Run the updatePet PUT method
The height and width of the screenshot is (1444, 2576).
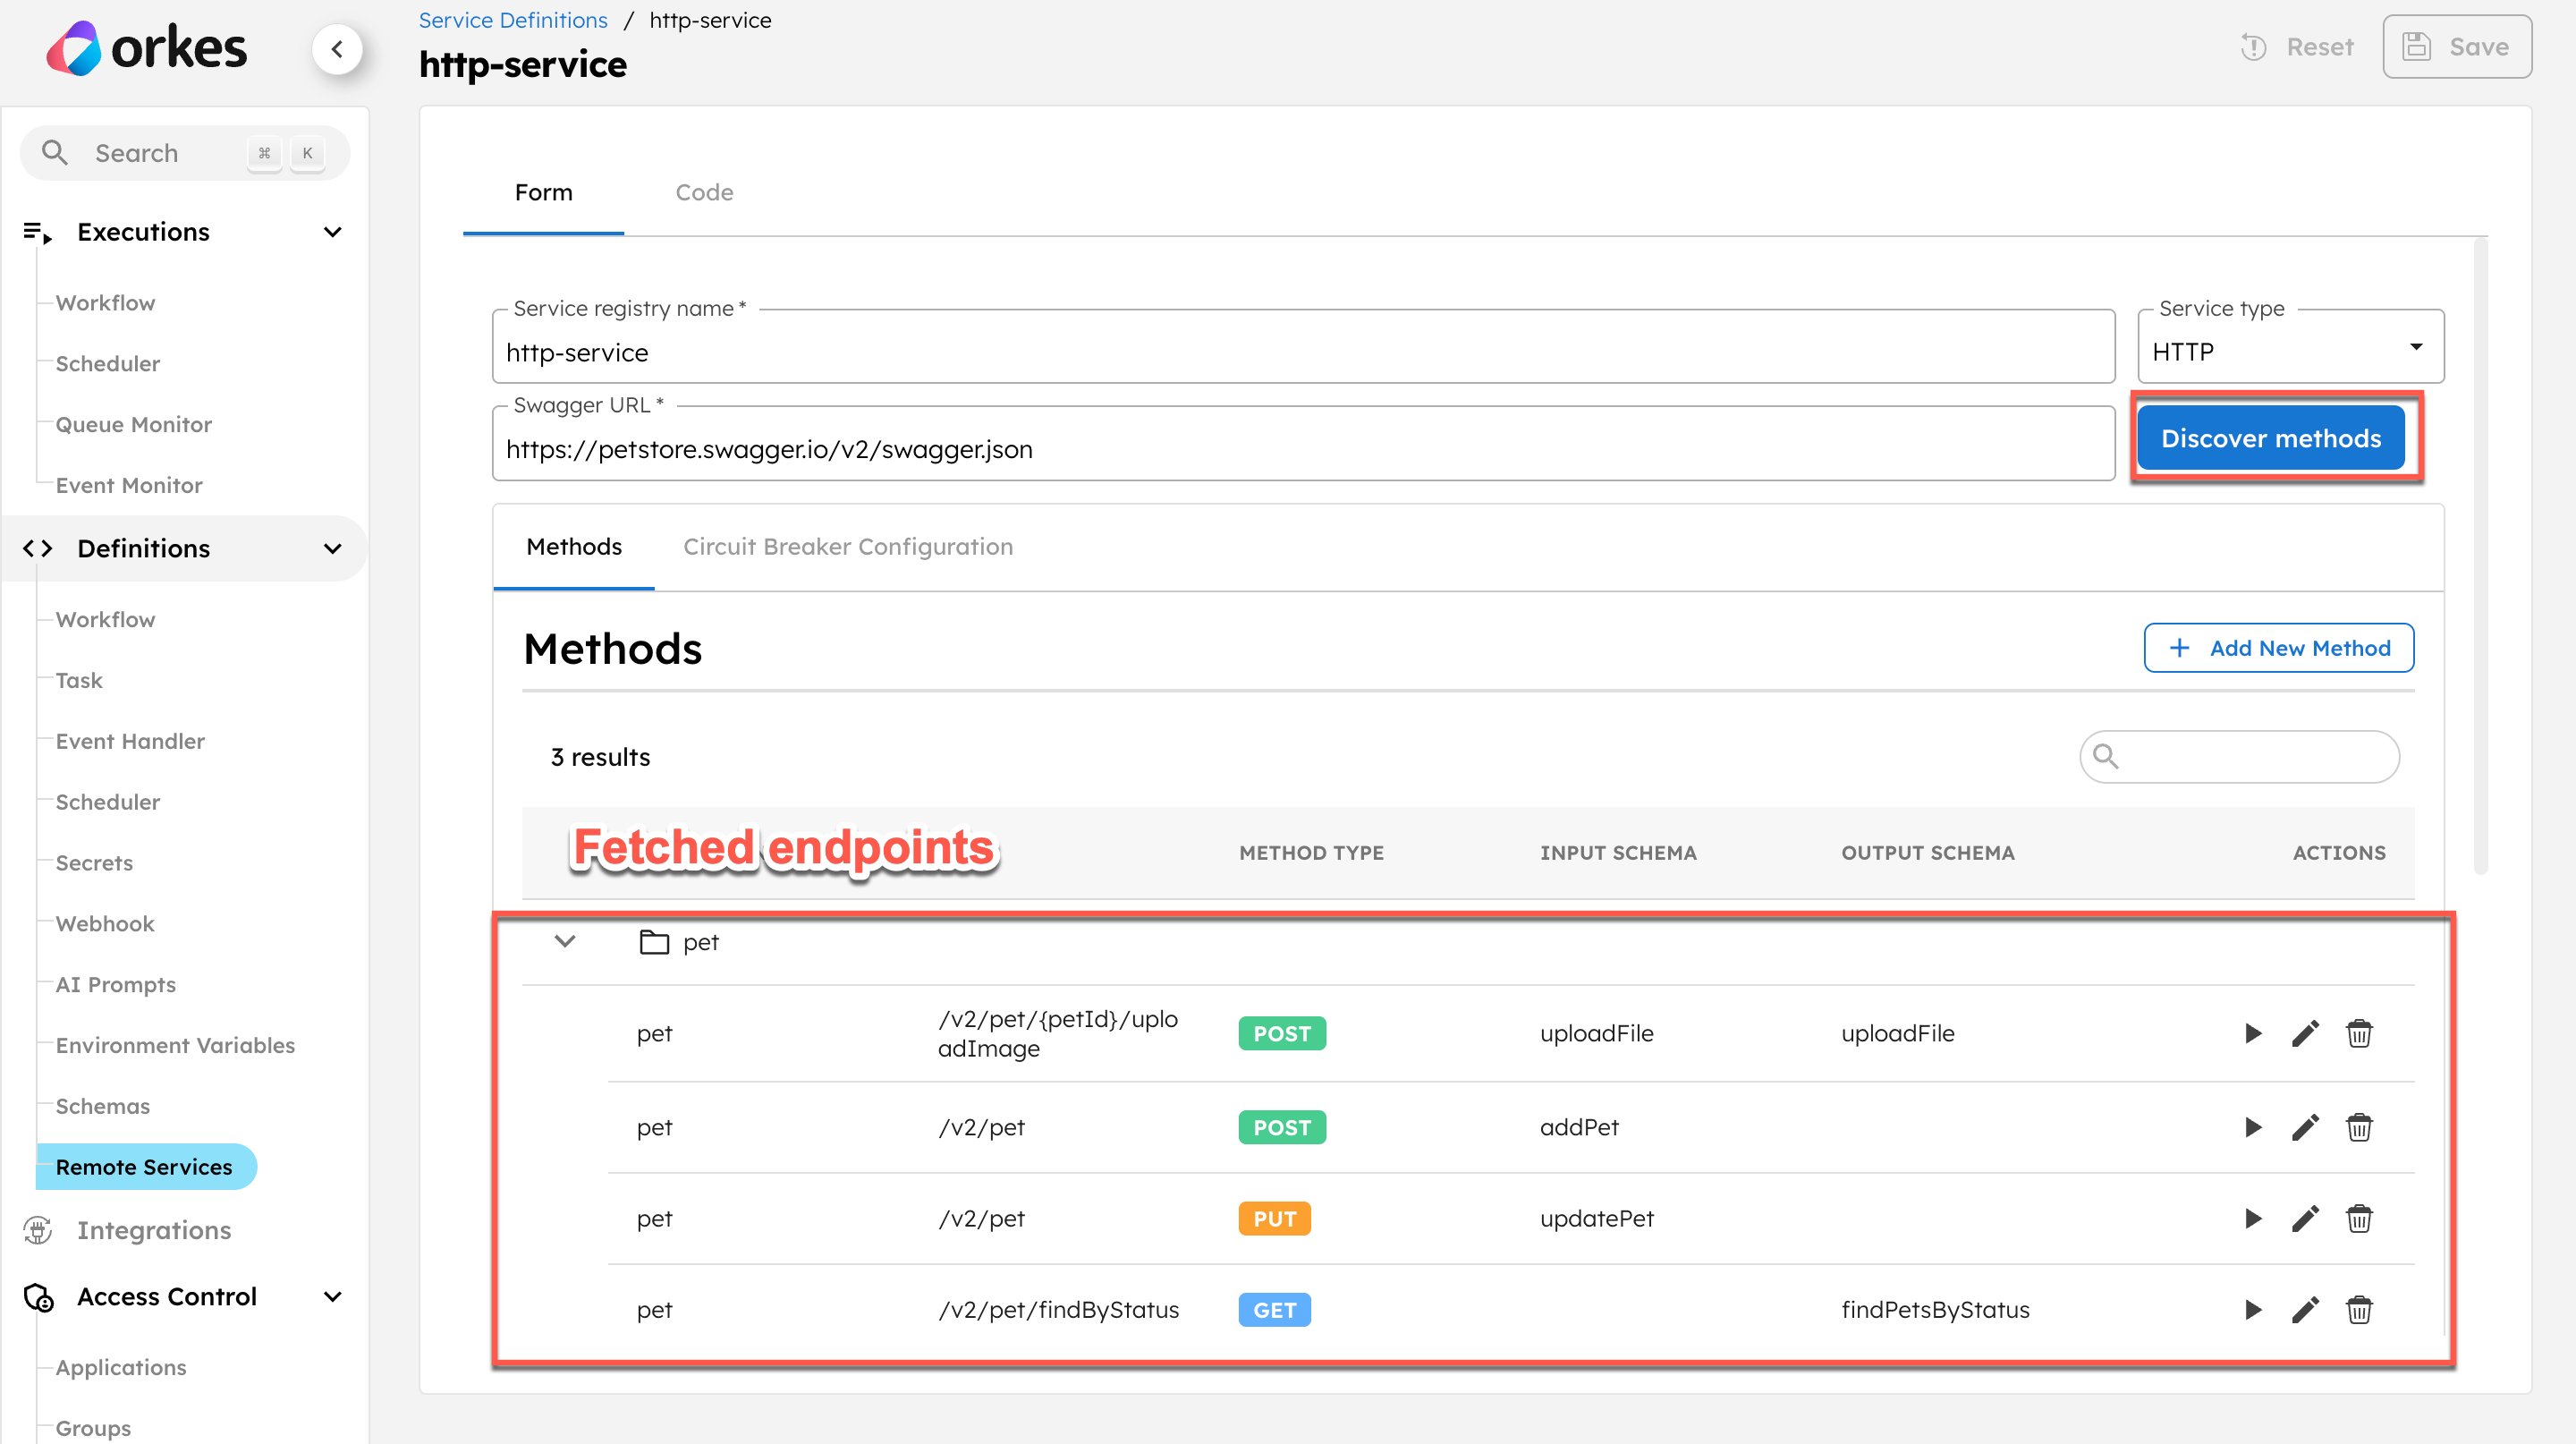pos(2252,1218)
